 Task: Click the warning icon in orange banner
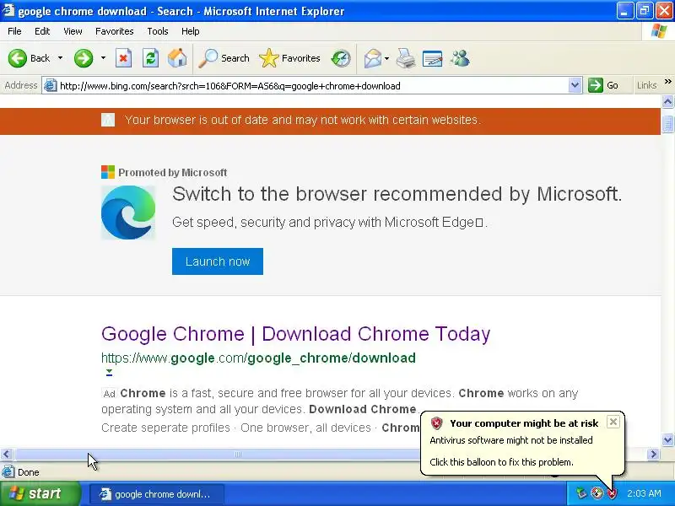pyautogui.click(x=108, y=120)
